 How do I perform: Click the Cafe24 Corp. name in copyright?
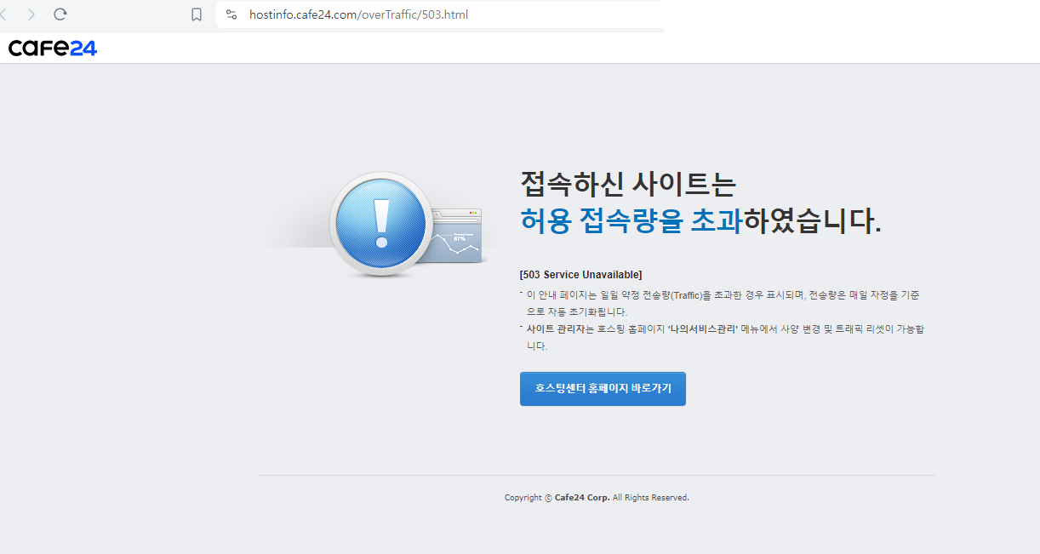pyautogui.click(x=582, y=498)
